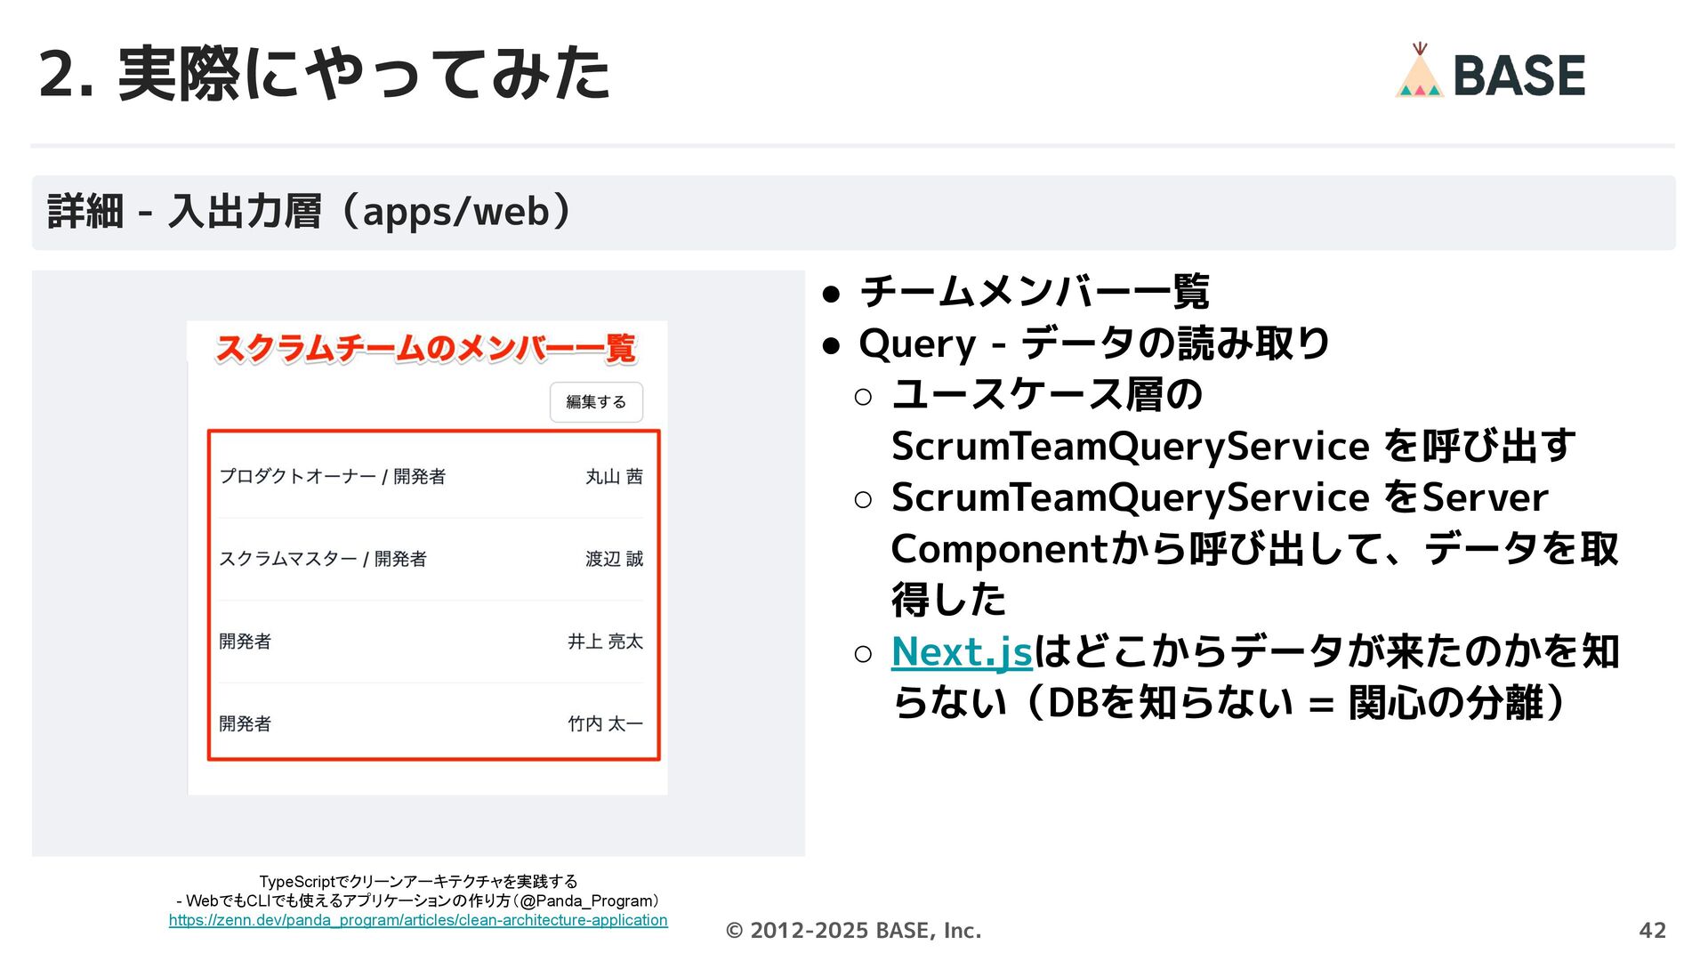
Task: Click member name 竹内 太一
Action: click(605, 723)
